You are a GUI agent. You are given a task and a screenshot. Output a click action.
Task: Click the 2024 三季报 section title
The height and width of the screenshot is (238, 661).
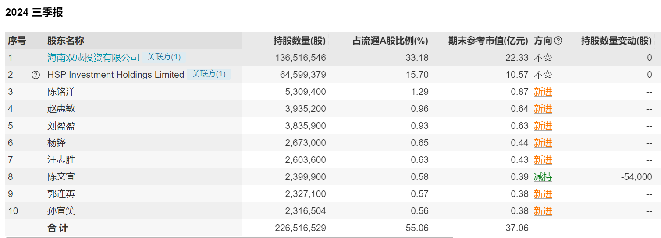[34, 12]
